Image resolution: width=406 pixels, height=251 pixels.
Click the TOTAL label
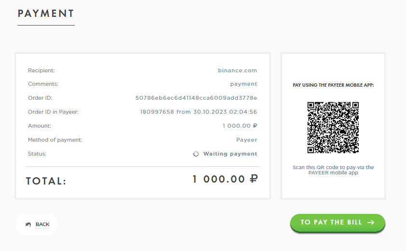[46, 182]
